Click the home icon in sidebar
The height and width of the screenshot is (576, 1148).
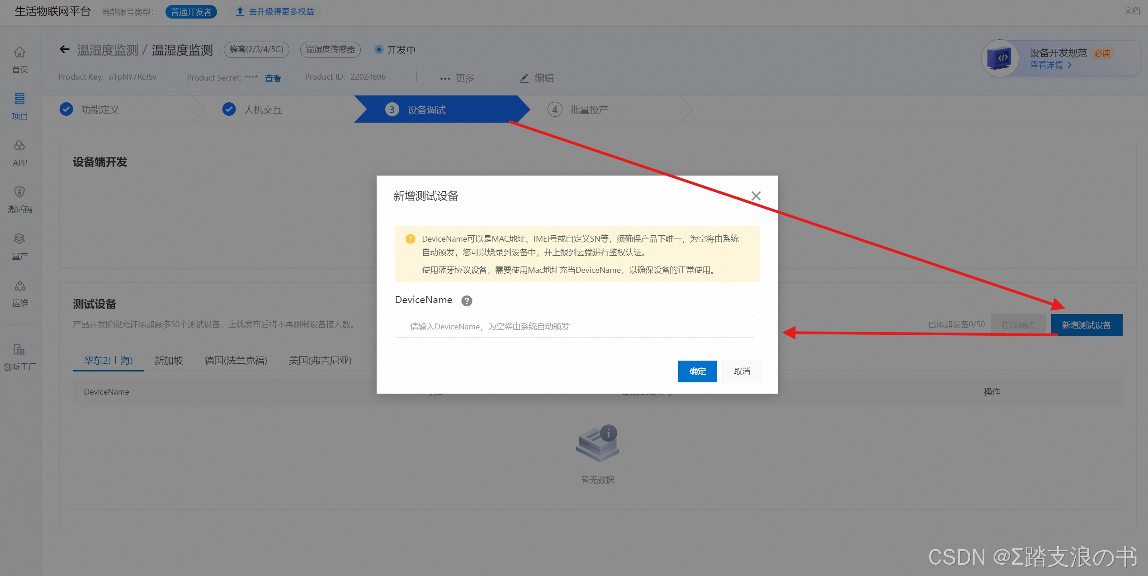click(x=19, y=52)
